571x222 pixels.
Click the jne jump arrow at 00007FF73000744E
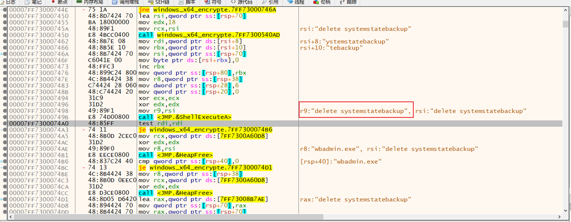(x=84, y=9)
